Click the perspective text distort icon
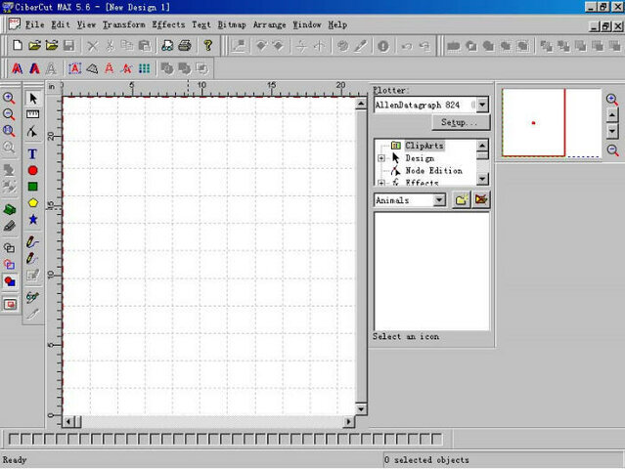Viewport: 625px width, 469px height. [x=92, y=68]
